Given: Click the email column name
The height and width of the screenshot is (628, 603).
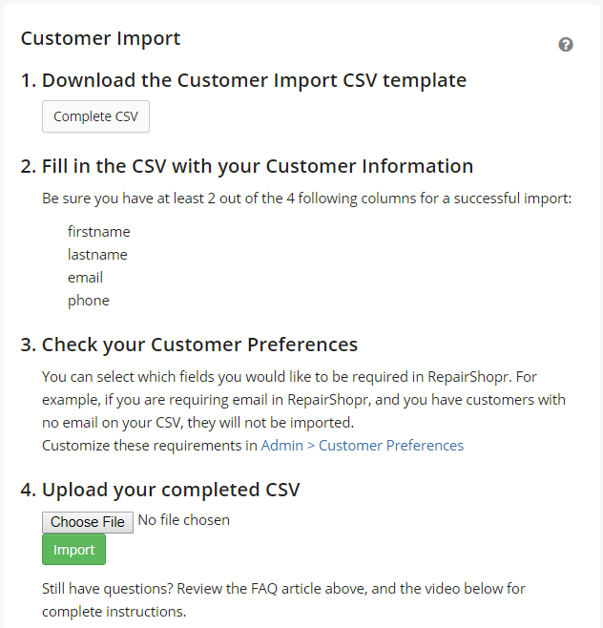Looking at the screenshot, I should click(85, 277).
